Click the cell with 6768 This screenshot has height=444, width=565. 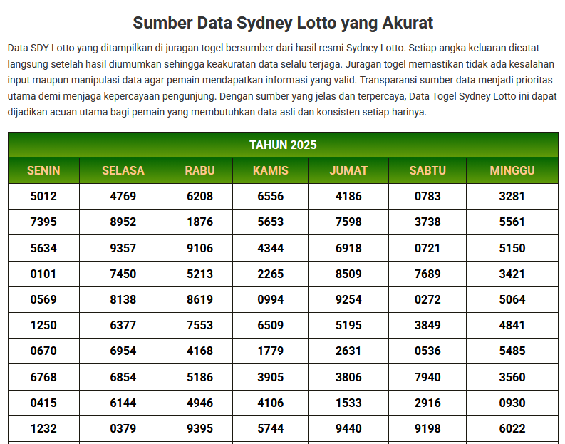pos(43,377)
